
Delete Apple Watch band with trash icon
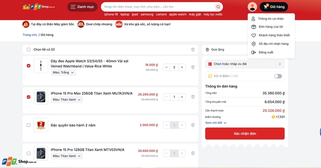[193, 67]
